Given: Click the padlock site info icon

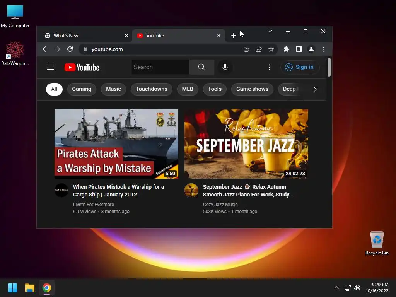Looking at the screenshot, I should tap(85, 49).
